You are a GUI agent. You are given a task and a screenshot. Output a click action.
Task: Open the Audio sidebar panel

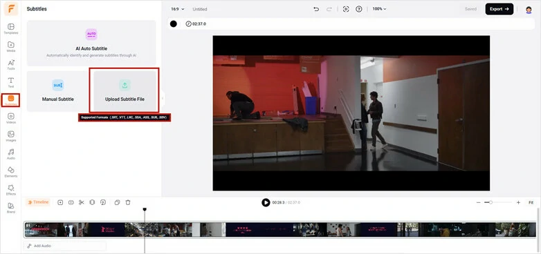10,154
